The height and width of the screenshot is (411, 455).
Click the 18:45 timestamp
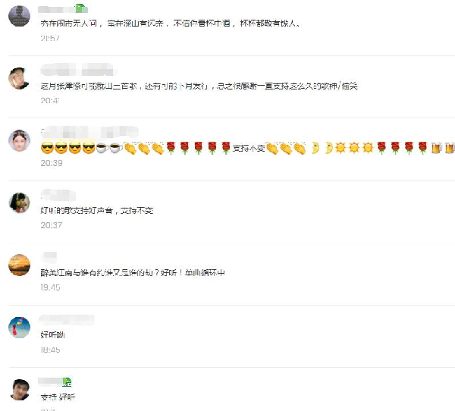click(x=50, y=350)
